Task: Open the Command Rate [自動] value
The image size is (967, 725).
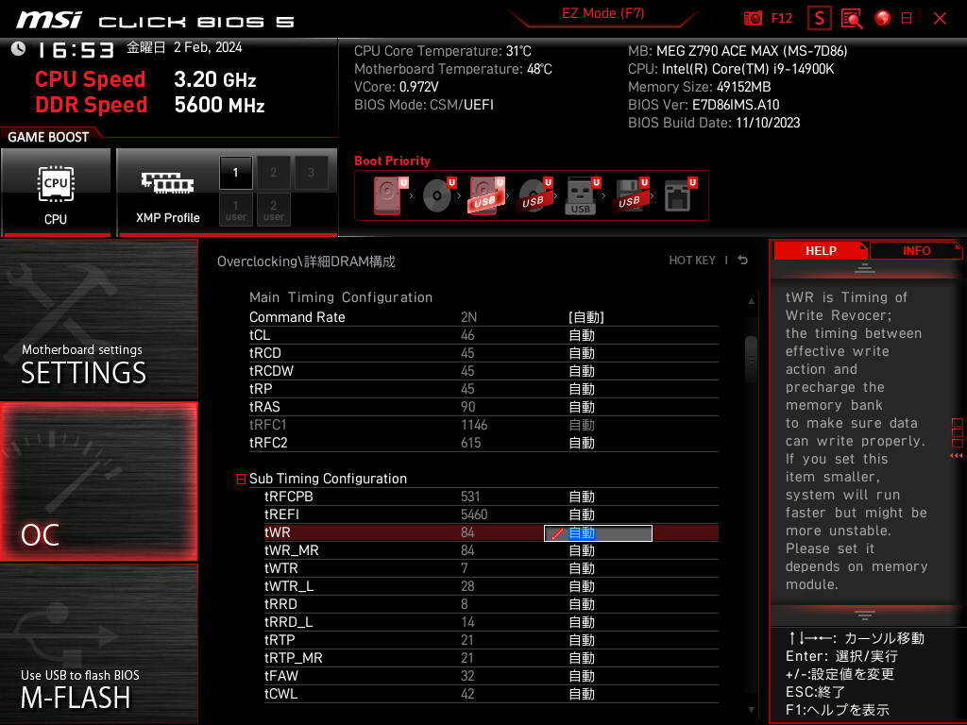Action: pyautogui.click(x=585, y=317)
